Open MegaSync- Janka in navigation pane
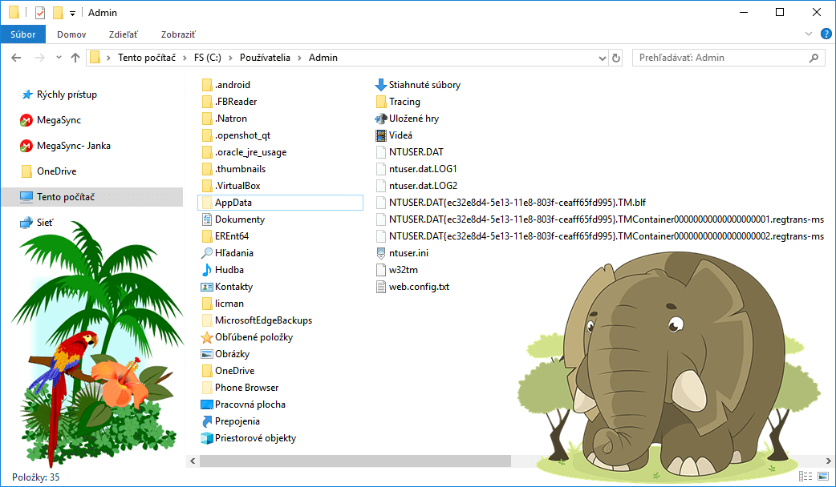The image size is (836, 487). (73, 146)
